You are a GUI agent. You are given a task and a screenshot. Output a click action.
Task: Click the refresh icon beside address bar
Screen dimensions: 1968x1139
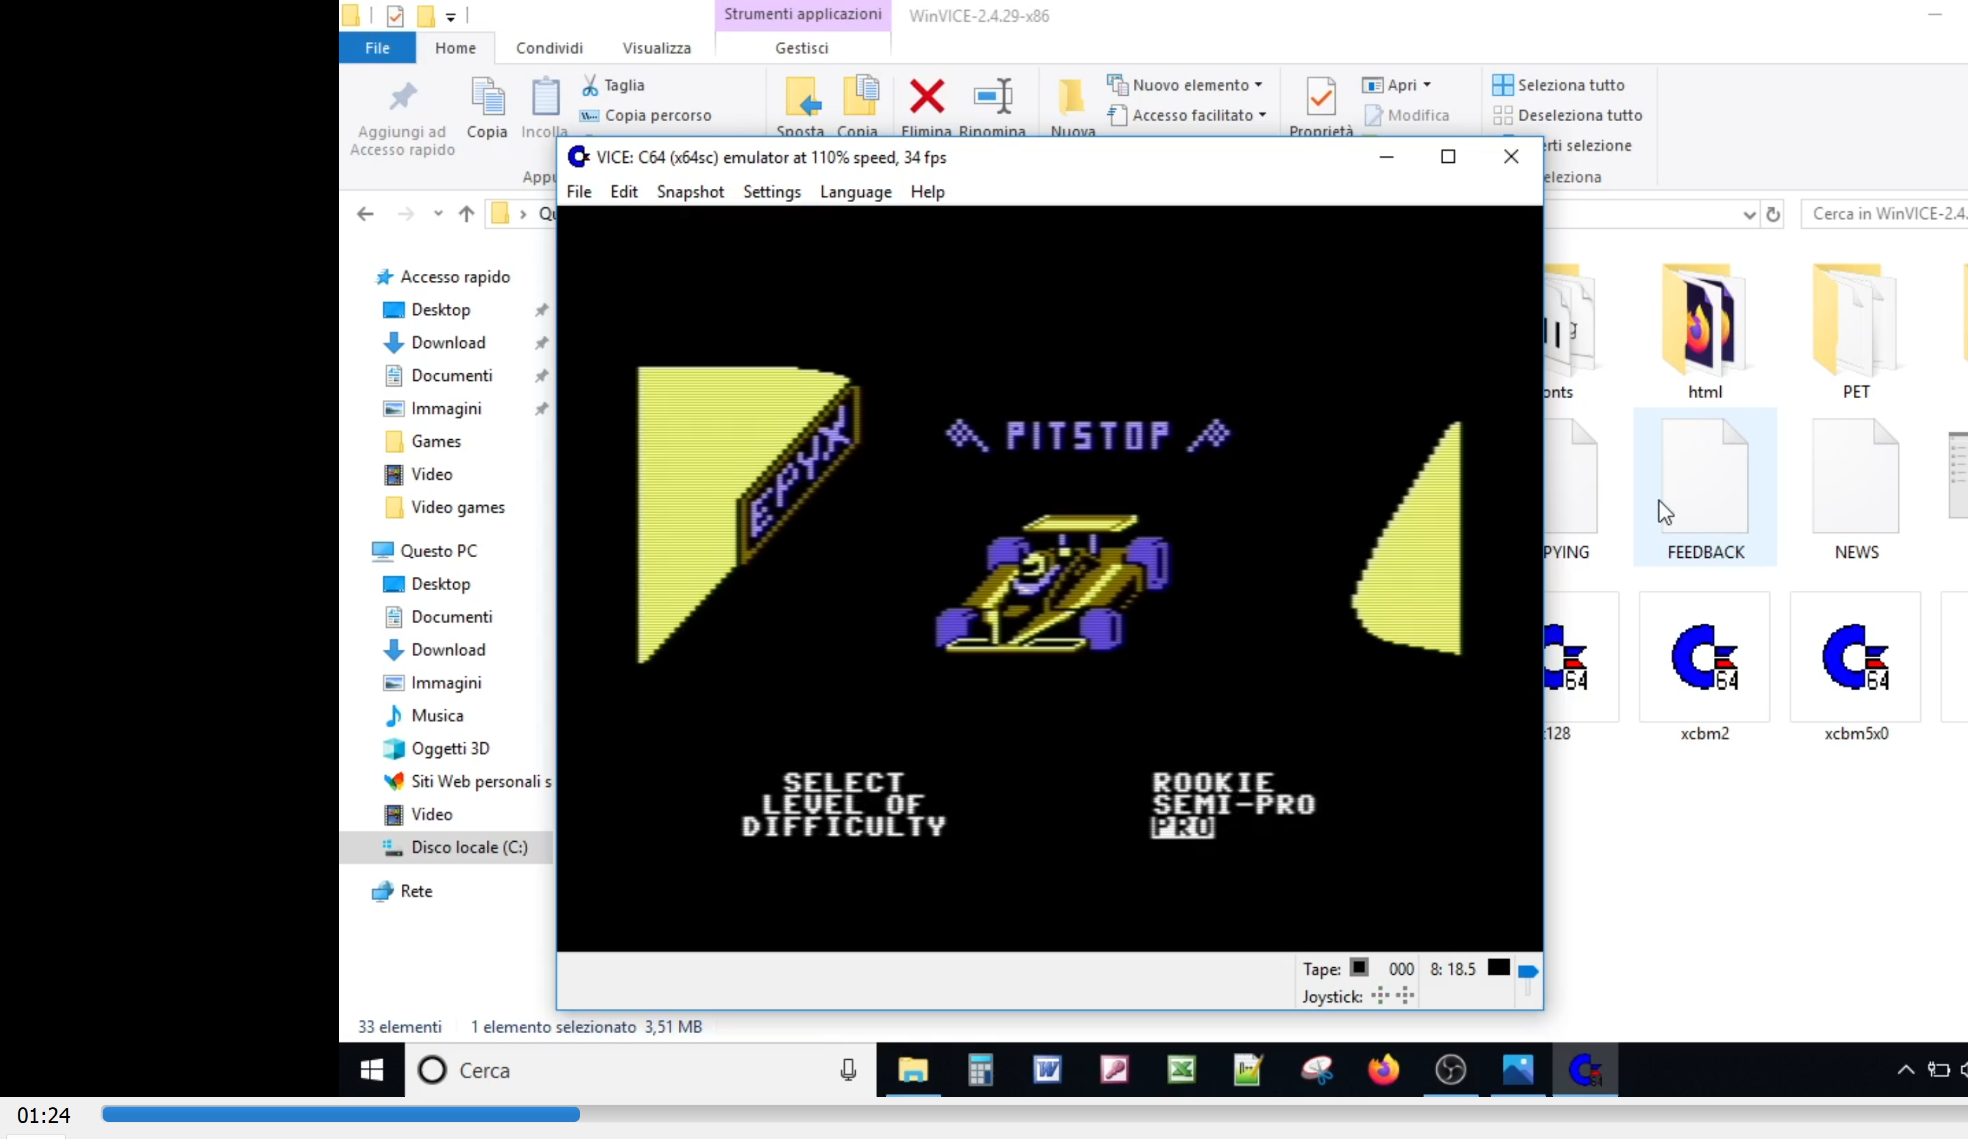coord(1773,214)
